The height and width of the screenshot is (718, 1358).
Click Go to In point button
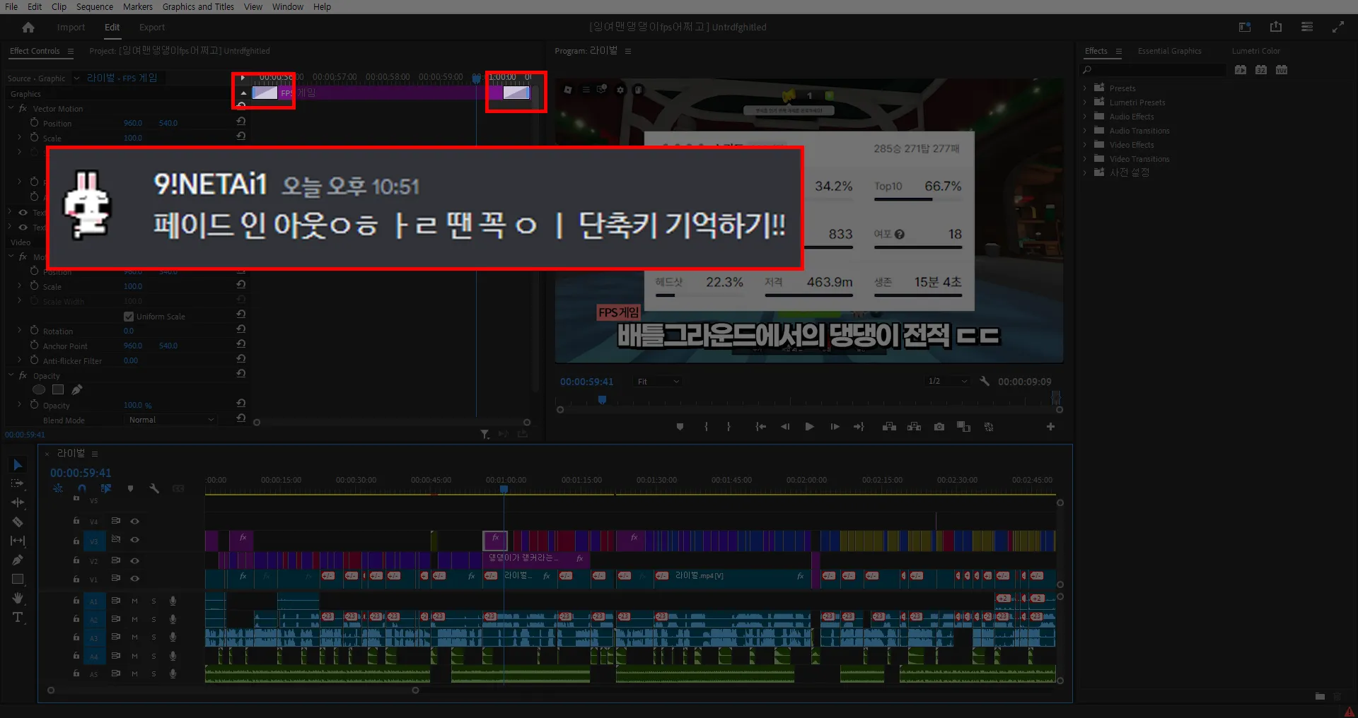point(760,427)
